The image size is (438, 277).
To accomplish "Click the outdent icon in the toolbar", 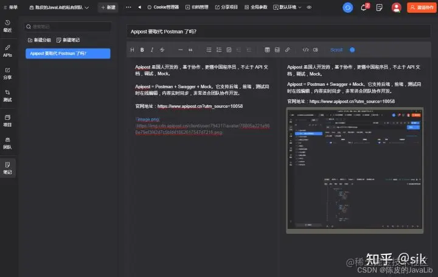I will pos(249,50).
